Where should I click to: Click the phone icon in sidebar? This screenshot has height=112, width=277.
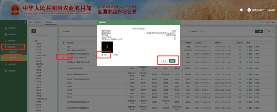6,64
